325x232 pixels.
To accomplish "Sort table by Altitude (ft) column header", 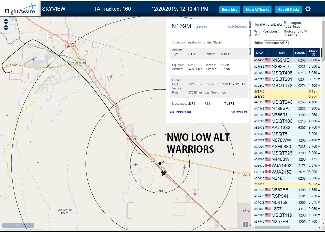I will click(313, 53).
